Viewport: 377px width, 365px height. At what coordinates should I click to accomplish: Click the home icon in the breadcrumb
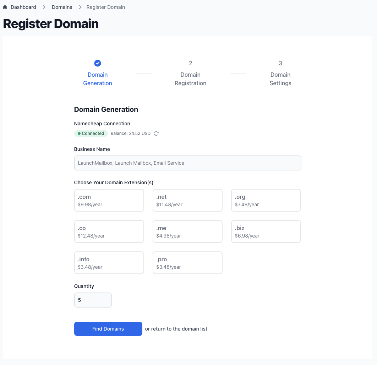click(x=4, y=7)
